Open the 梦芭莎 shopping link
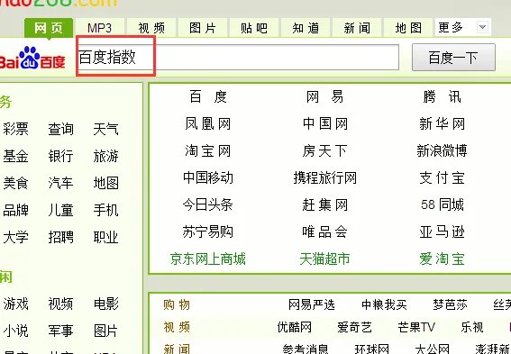Viewport: 511px width, 354px height. point(450,304)
